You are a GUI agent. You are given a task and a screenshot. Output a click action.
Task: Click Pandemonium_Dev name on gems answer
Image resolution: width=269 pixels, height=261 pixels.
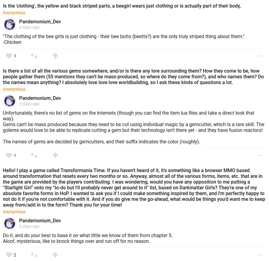[40, 98]
